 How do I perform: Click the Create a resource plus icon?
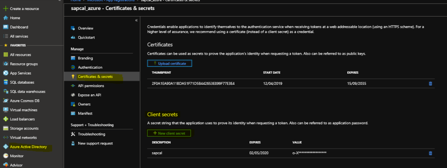pos(5,9)
